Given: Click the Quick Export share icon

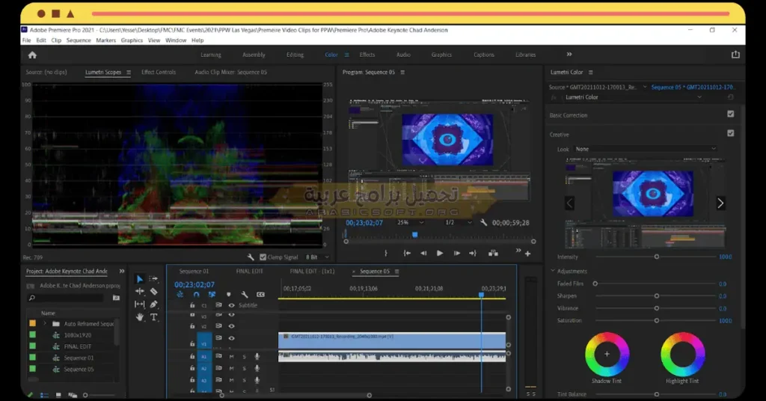Looking at the screenshot, I should coord(735,55).
